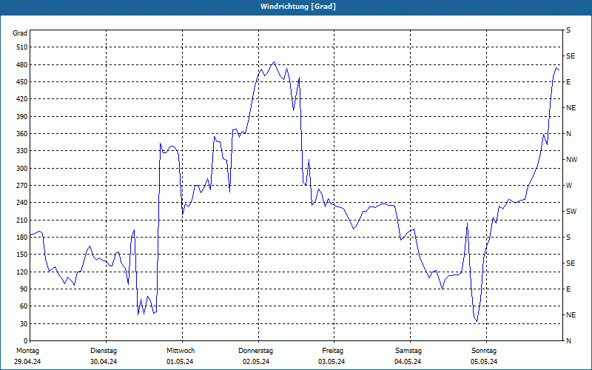Click the date 05.05.24
Image resolution: width=592 pixels, height=370 pixels.
point(484,362)
